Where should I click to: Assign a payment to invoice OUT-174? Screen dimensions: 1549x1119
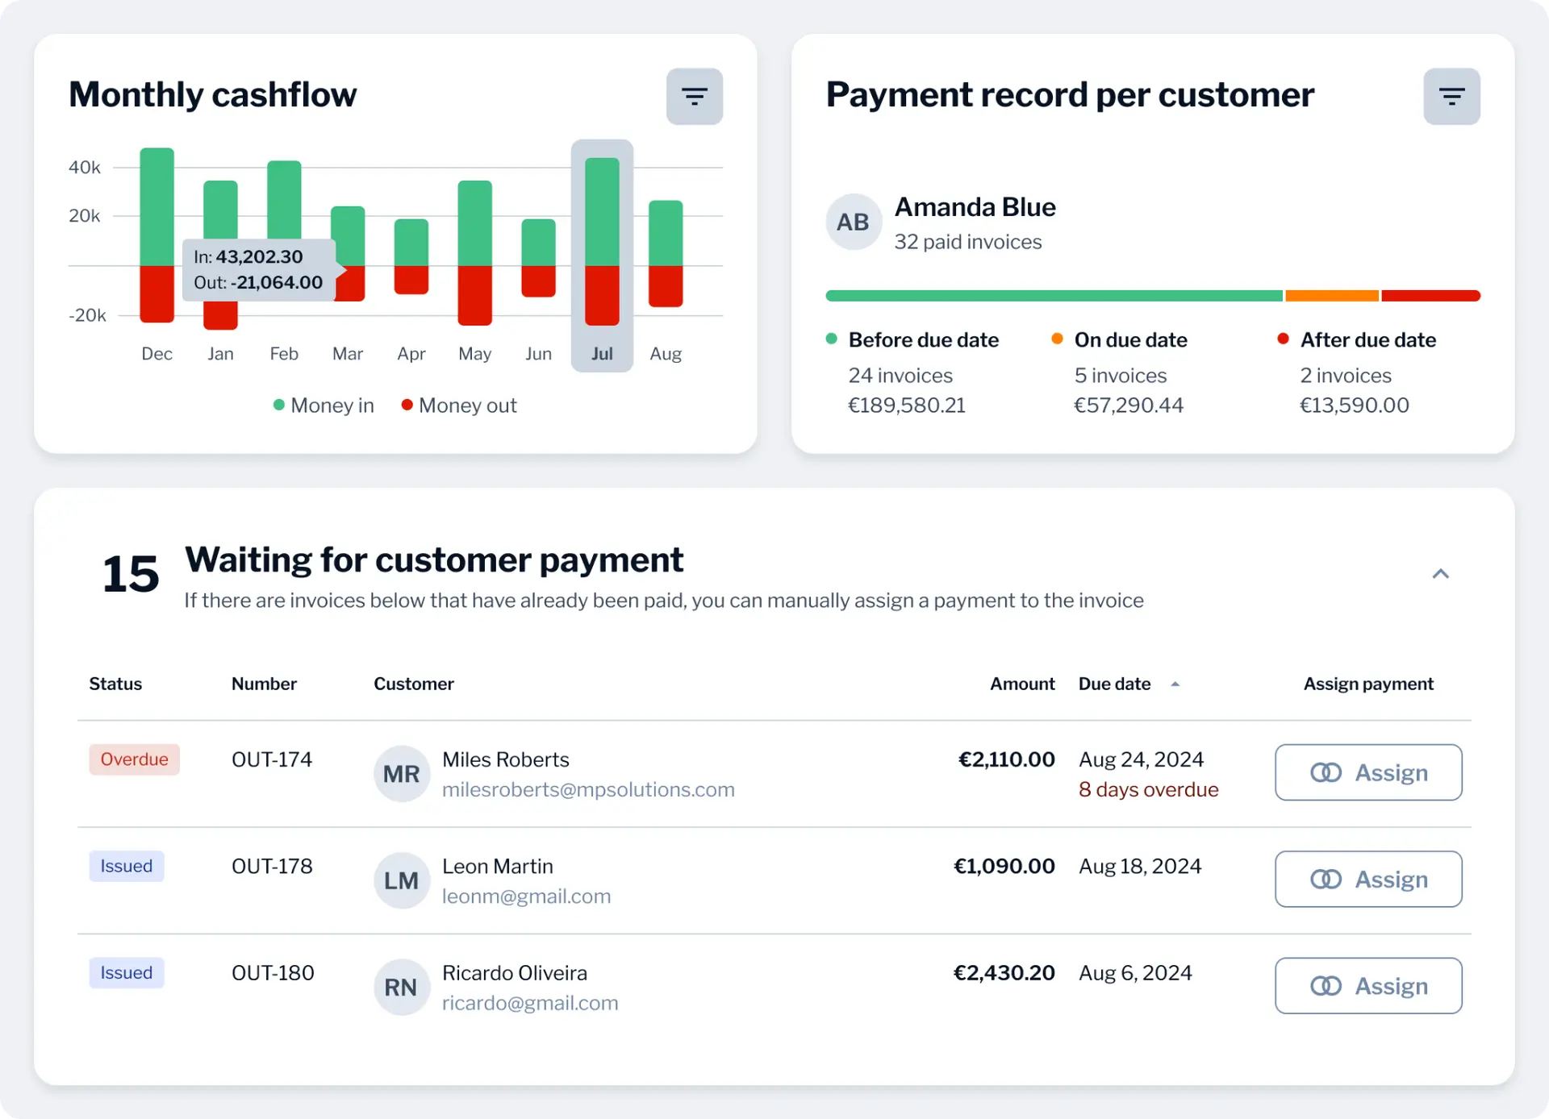point(1367,772)
